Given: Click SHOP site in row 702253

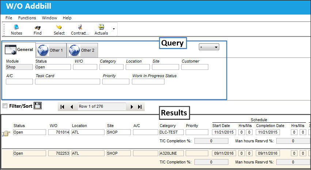Looking at the screenshot, I should (119, 153).
